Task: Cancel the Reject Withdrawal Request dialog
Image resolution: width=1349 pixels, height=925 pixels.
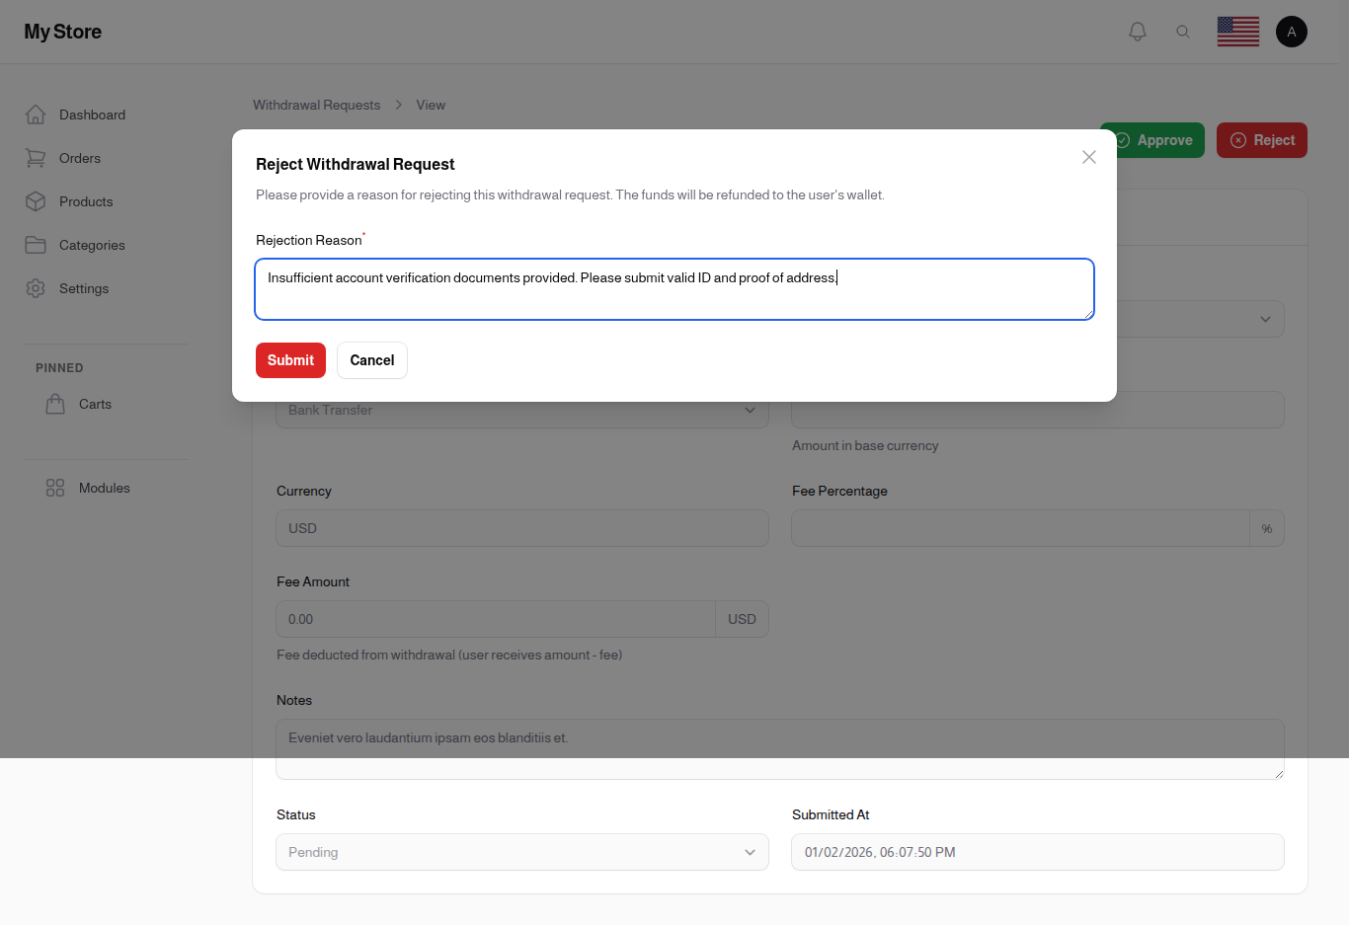Action: coord(372,360)
